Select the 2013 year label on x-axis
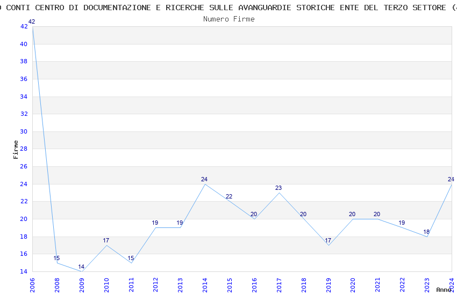The height and width of the screenshot is (295, 457). (181, 285)
